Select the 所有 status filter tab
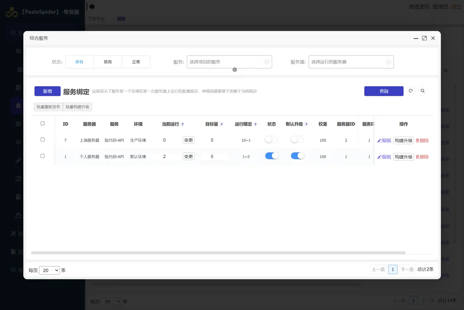The image size is (464, 310). (x=79, y=62)
